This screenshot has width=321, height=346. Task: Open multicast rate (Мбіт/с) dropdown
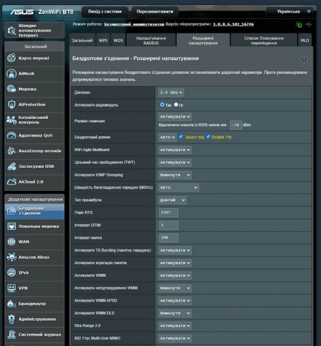(178, 187)
